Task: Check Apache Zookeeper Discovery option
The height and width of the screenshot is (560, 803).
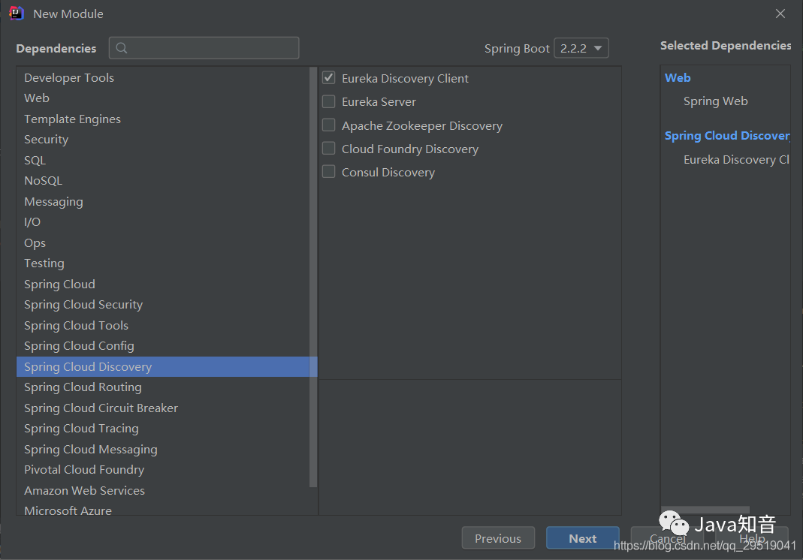Action: coord(329,125)
